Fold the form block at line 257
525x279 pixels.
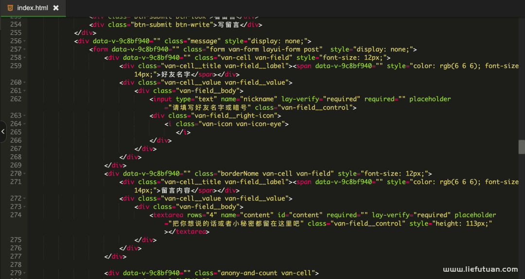click(x=25, y=49)
